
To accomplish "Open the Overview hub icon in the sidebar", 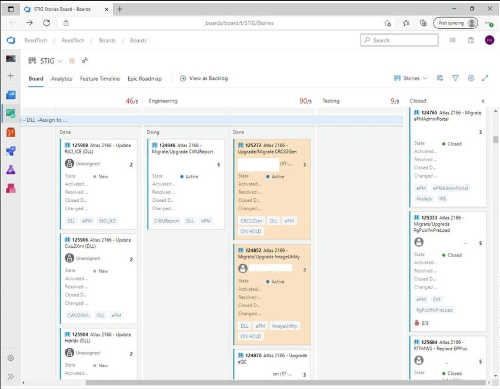I will [x=11, y=95].
